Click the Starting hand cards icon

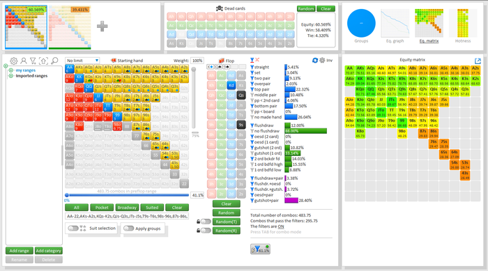point(113,61)
